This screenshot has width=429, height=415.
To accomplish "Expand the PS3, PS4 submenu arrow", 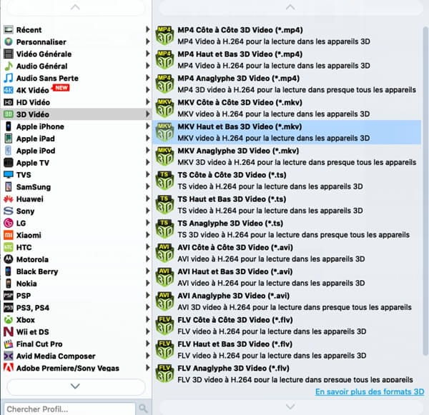I will [147, 307].
